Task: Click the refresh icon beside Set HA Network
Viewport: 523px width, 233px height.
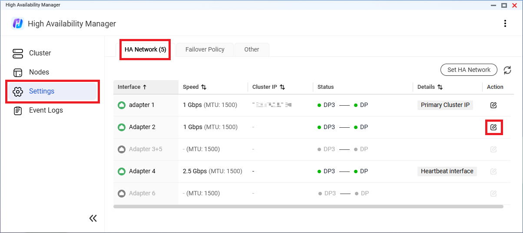Action: [x=507, y=70]
